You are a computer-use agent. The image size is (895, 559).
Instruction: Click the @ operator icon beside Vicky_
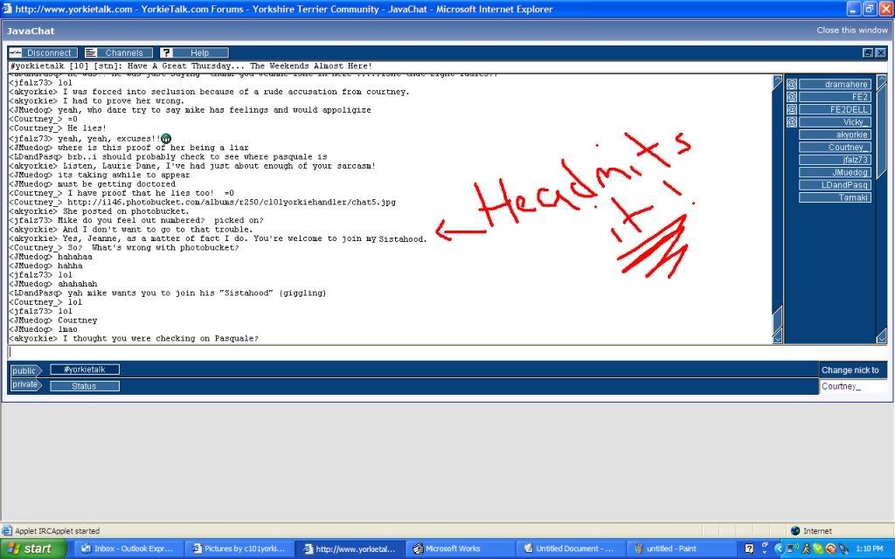point(791,122)
